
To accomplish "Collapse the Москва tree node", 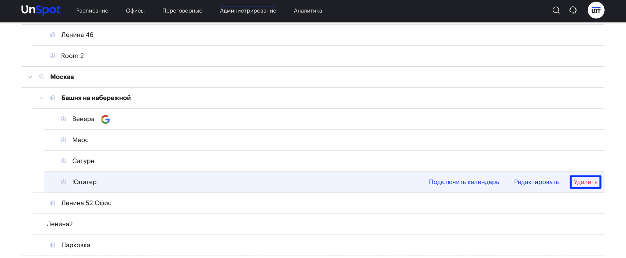I will click(30, 77).
